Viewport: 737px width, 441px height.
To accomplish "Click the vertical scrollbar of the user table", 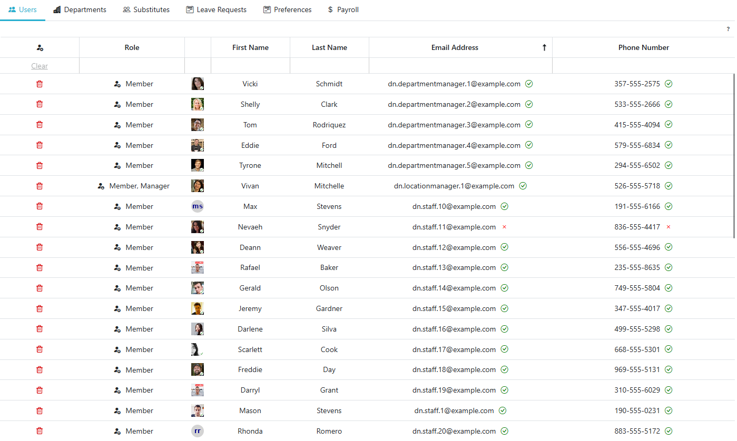I will point(734,158).
